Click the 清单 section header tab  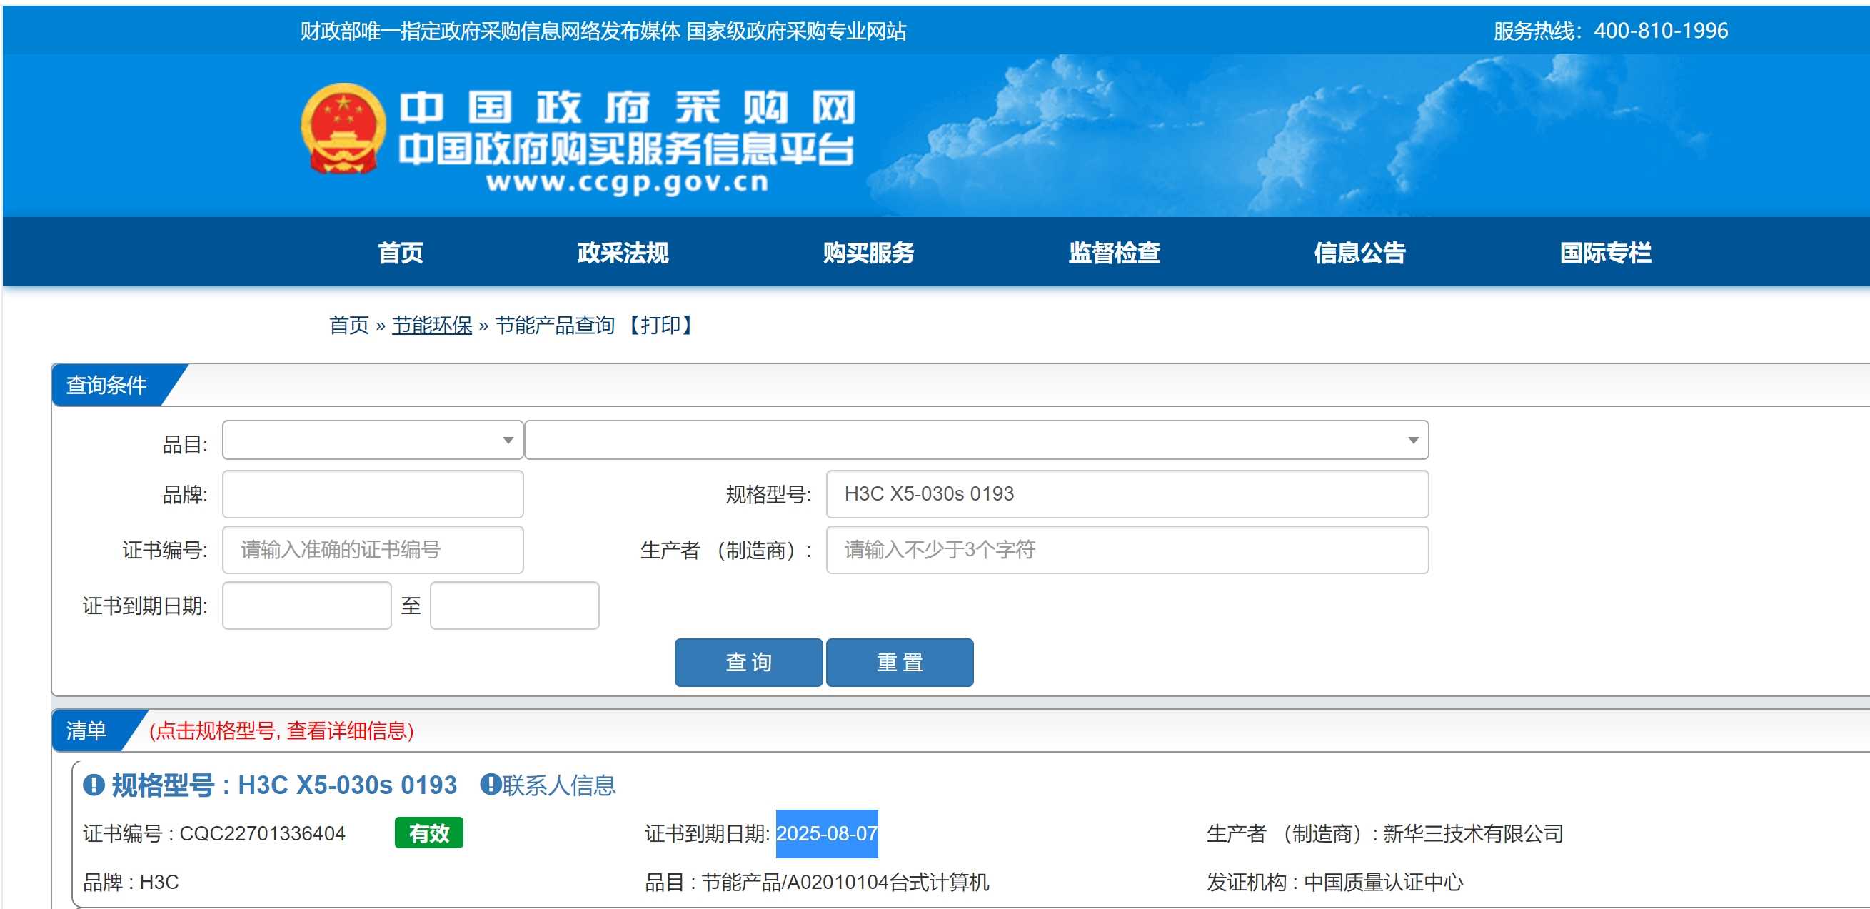(x=86, y=730)
